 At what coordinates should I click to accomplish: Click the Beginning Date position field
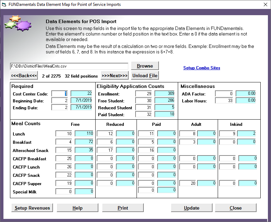(x=59, y=101)
